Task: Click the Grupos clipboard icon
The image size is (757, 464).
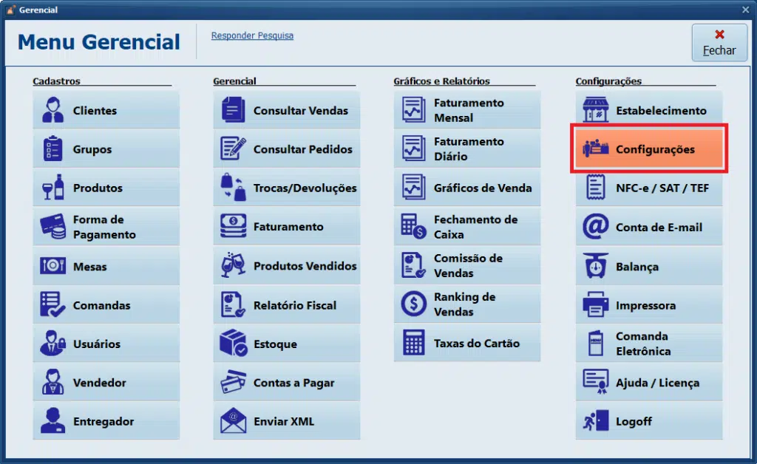Action: click(52, 149)
